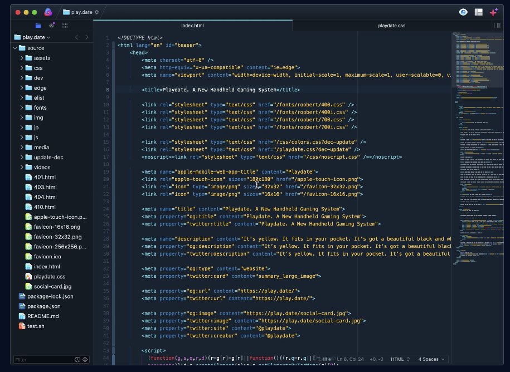The height and width of the screenshot is (372, 510).
Task: Open 404.html file icon
Action: [x=28, y=197]
